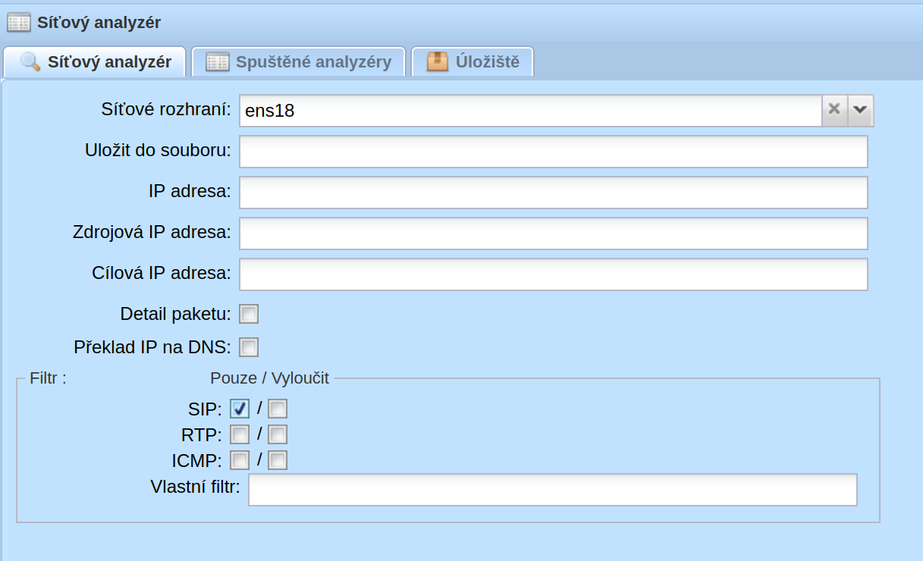Click the Uložit do souboru label
The height and width of the screenshot is (561, 923).
point(158,150)
